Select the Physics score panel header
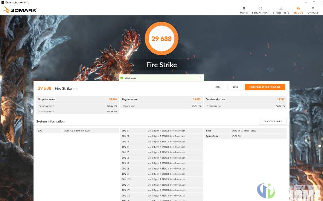Screen dimensions: 323x201 pyautogui.click(x=161, y=100)
